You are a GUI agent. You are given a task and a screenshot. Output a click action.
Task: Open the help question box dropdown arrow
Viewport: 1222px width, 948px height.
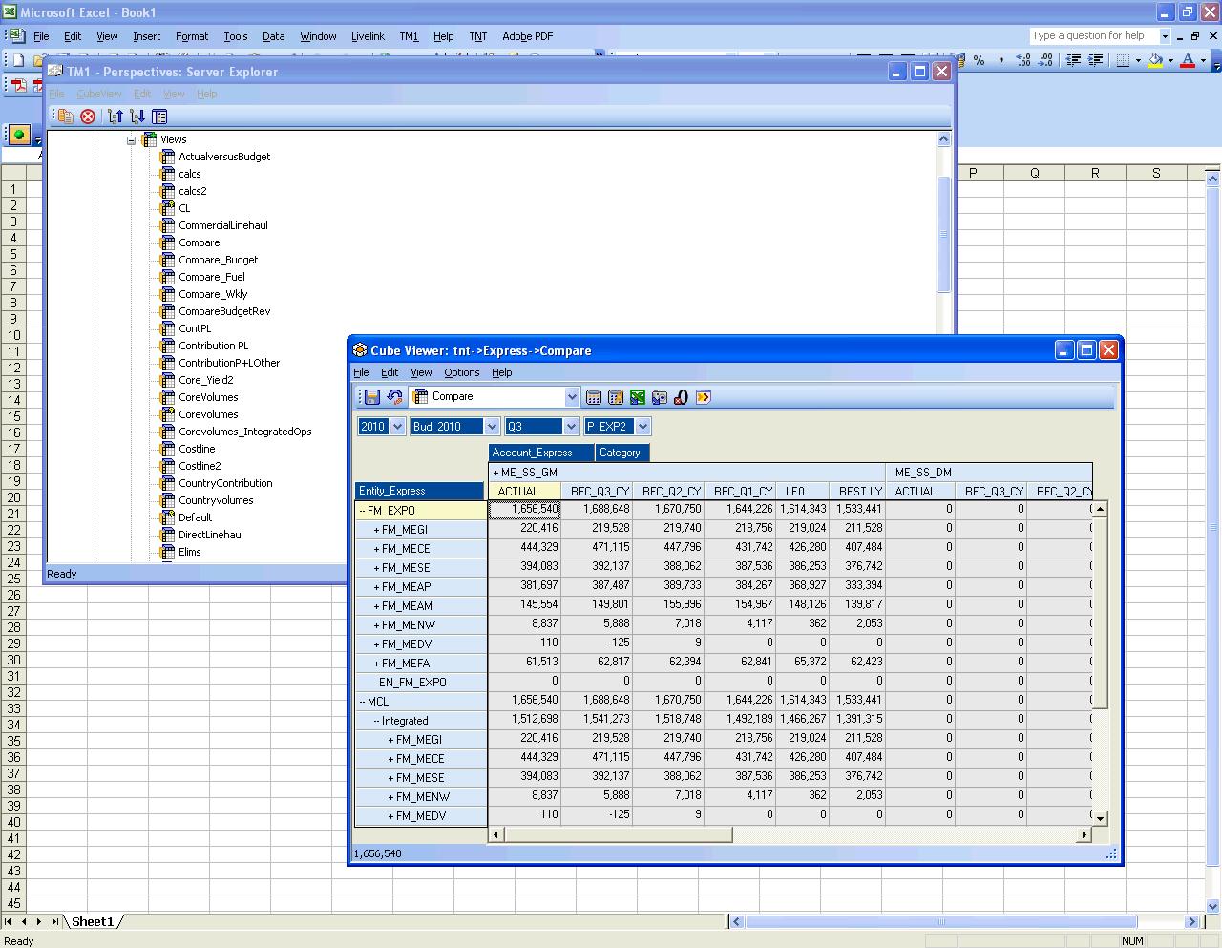[x=1165, y=36]
